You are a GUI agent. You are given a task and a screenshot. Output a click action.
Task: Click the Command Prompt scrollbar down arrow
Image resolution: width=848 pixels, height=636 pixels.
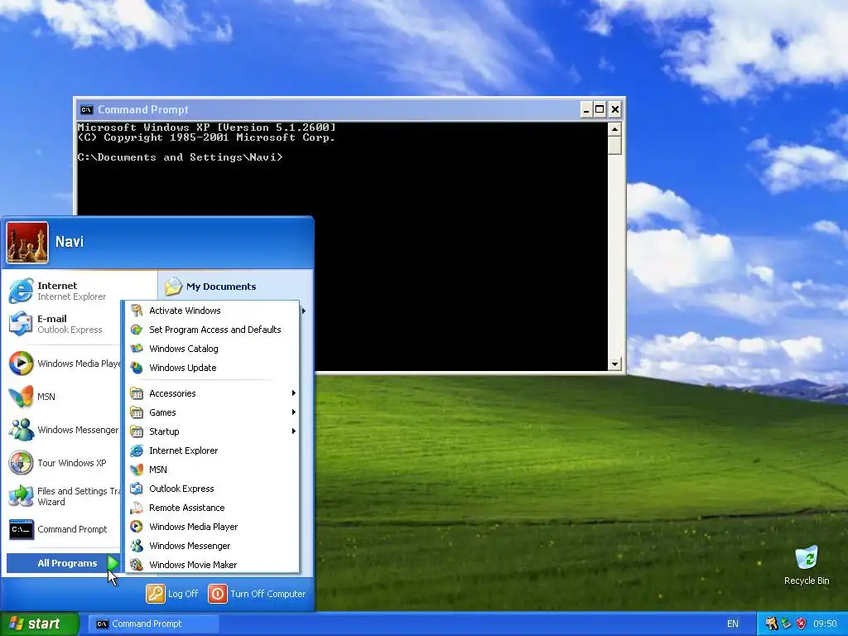pos(614,364)
